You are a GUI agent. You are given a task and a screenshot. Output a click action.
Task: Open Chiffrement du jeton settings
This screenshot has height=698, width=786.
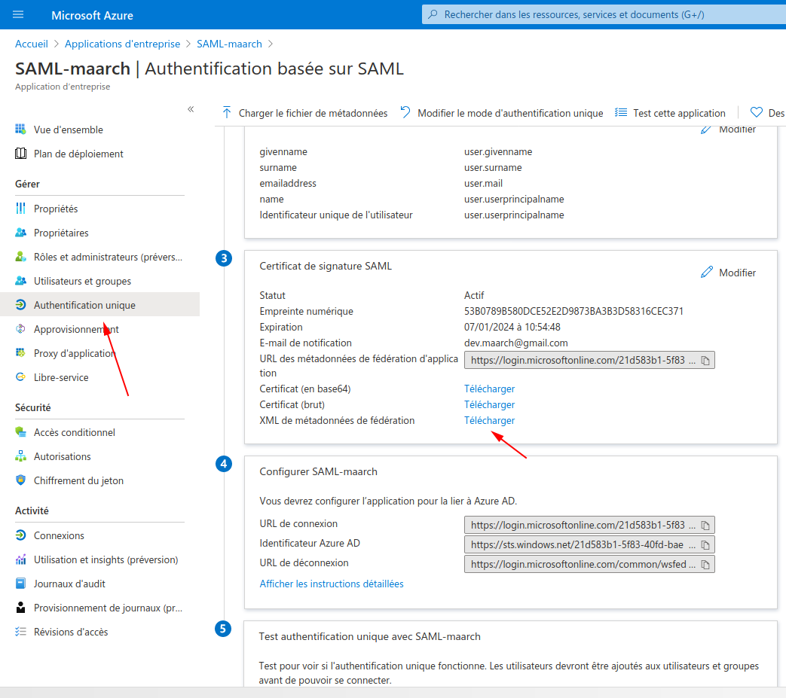click(x=80, y=480)
